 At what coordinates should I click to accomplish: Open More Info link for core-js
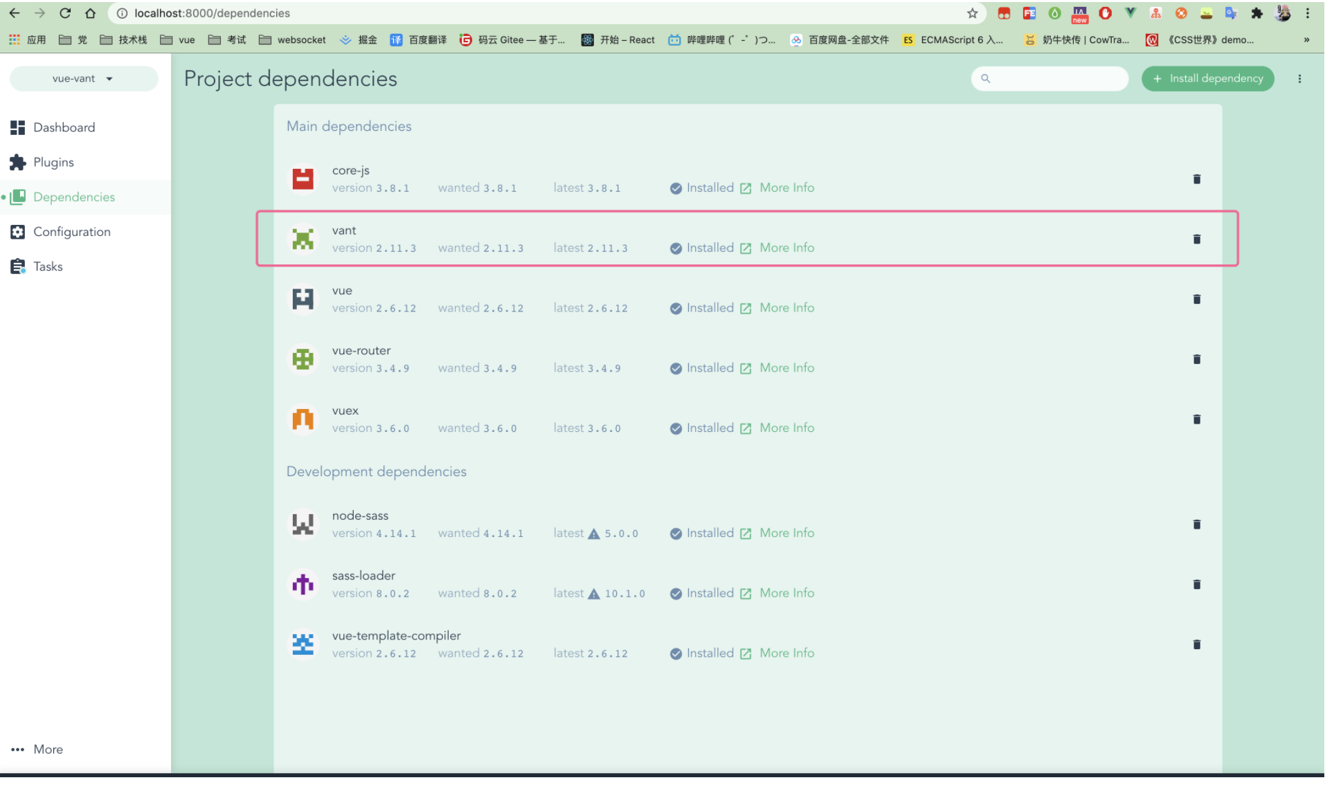tap(777, 188)
